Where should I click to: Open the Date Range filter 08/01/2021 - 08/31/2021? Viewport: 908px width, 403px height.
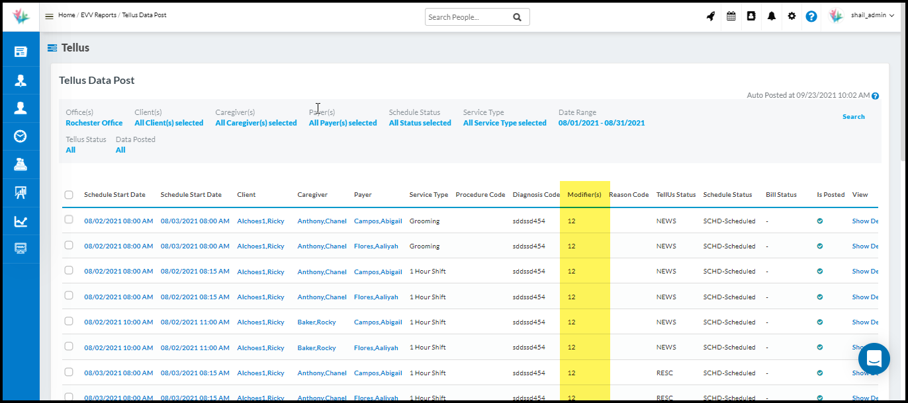click(601, 123)
